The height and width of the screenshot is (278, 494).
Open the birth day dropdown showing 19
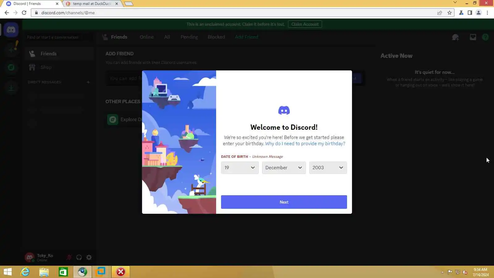click(x=240, y=168)
